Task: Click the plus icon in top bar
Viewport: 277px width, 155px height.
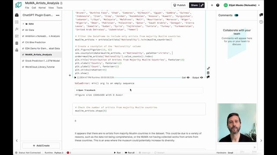Action: (x=212, y=5)
